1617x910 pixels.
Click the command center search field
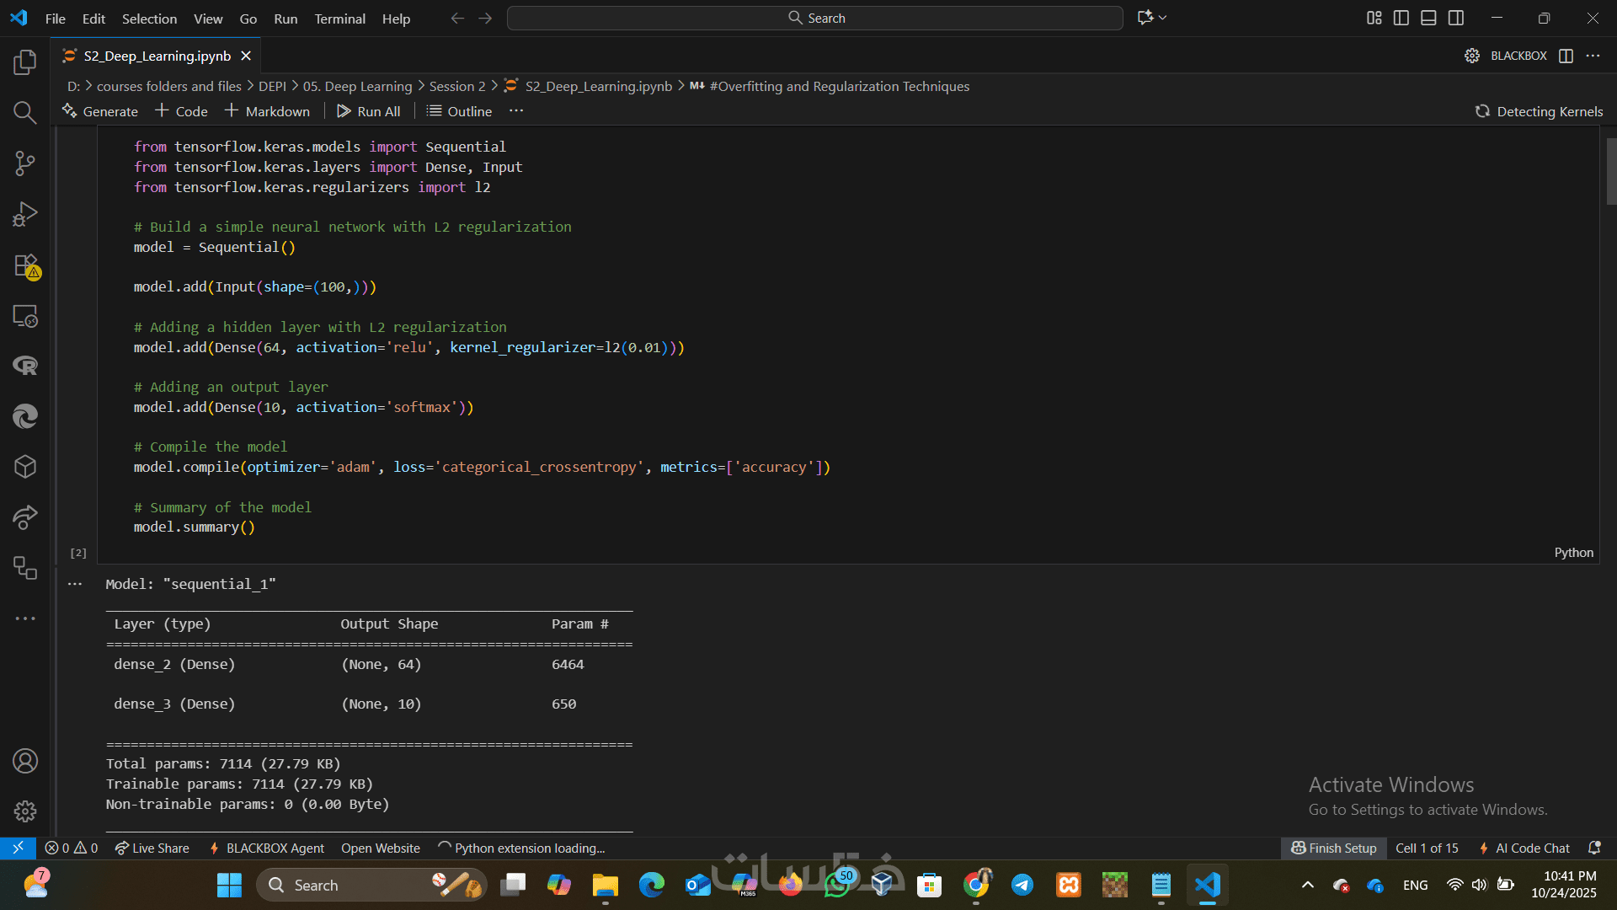[814, 18]
